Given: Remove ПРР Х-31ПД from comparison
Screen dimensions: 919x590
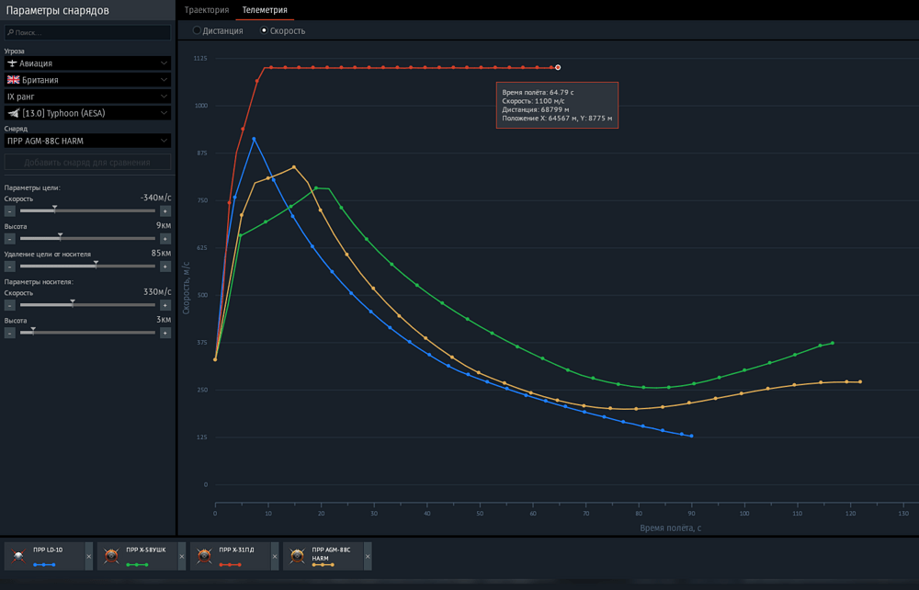Looking at the screenshot, I should tap(275, 557).
